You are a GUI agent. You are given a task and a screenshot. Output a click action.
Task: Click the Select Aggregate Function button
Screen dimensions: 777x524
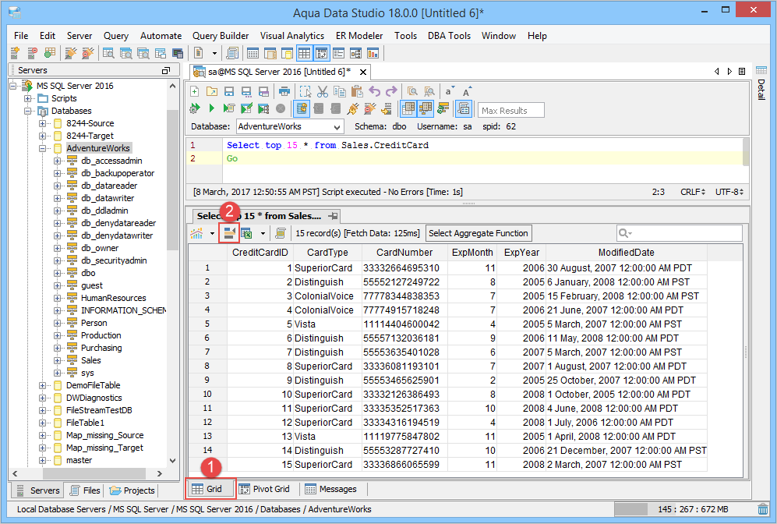point(479,232)
